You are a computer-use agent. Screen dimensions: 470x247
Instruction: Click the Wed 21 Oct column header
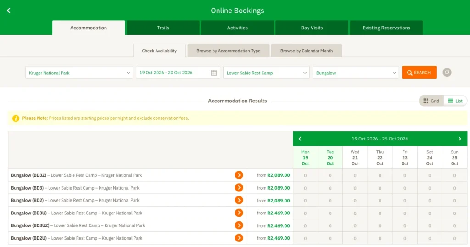[355, 157]
